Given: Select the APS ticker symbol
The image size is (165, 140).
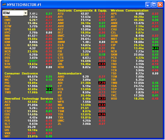Looking at the screenshot, I should coord(114,14).
